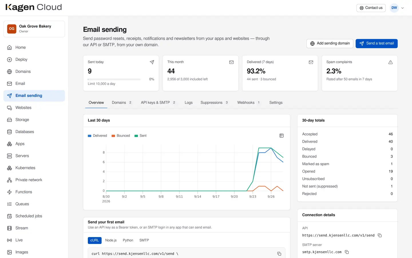Viewport: 412px width, 258px height.
Task: Click the Add sending domain button
Action: (x=330, y=44)
